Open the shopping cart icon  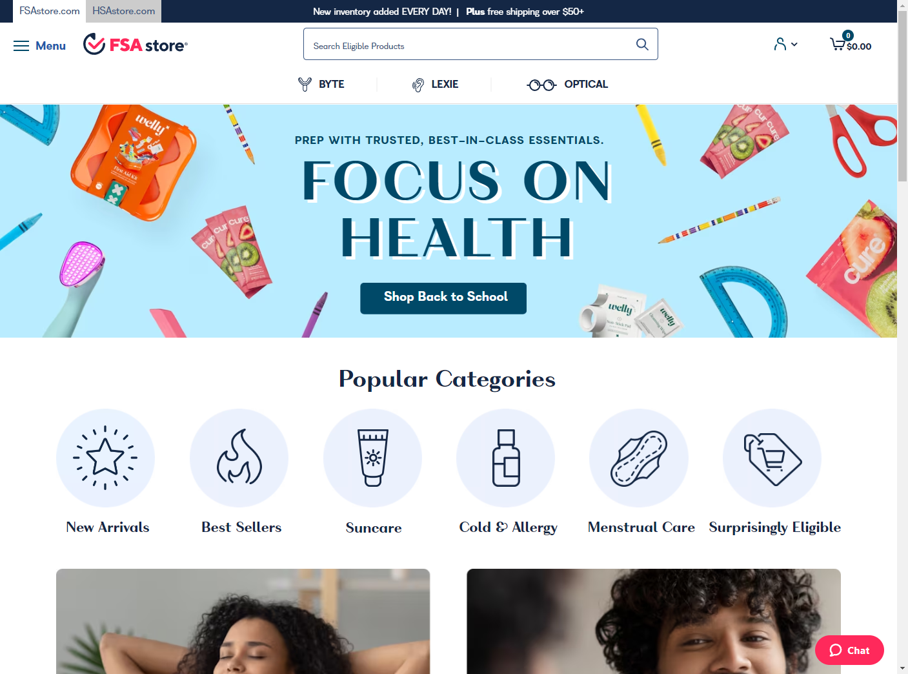coord(838,44)
